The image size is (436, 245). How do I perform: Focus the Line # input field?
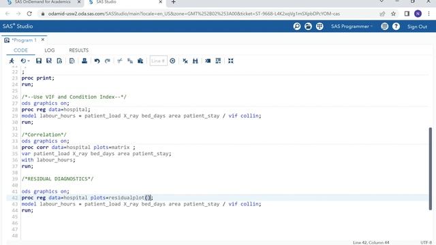pyautogui.click(x=158, y=61)
